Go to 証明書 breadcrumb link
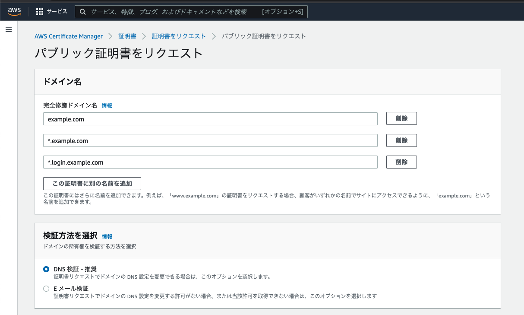Image resolution: width=524 pixels, height=315 pixels. (x=127, y=36)
